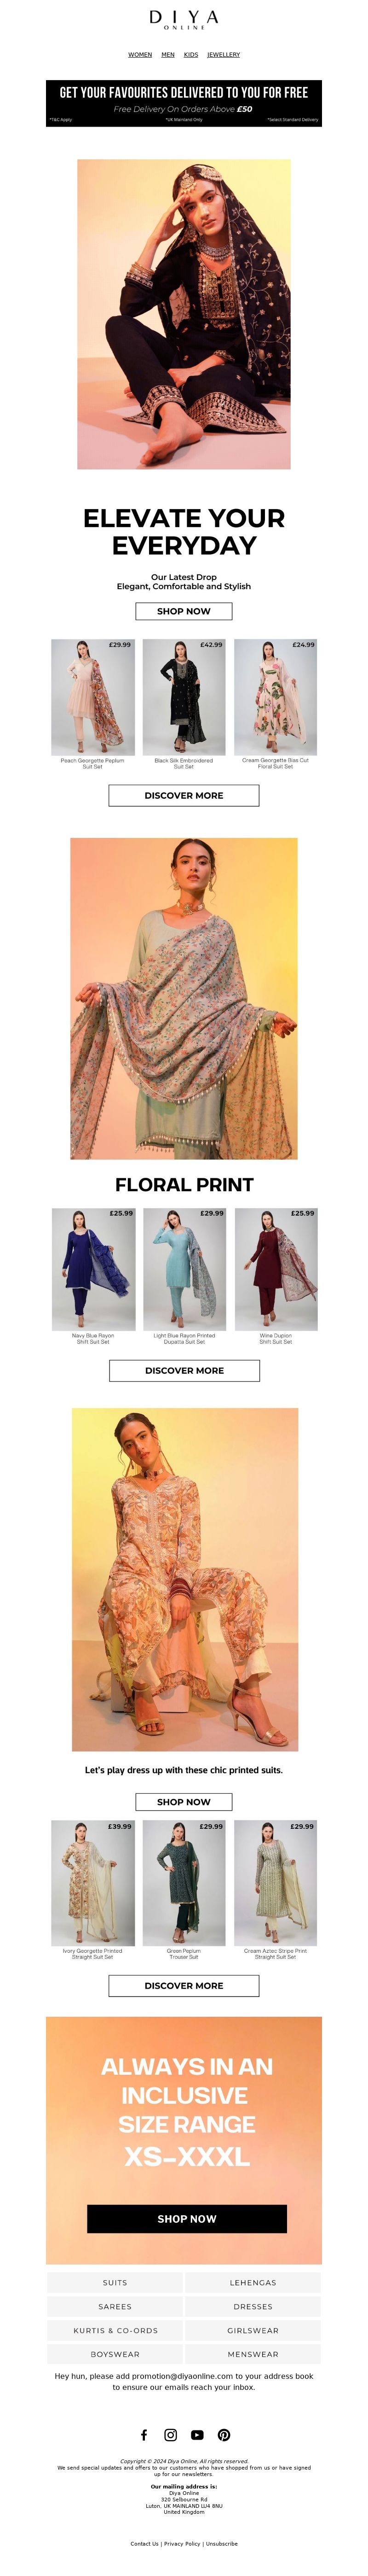Image resolution: width=368 pixels, height=2576 pixels.
Task: Click Discover More above the Floral Print section
Action: click(x=184, y=795)
